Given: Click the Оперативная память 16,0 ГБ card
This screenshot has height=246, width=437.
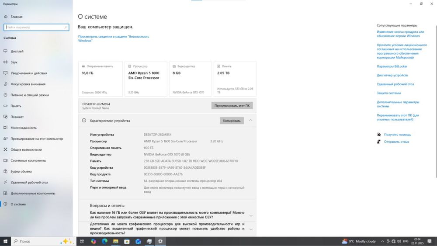Looking at the screenshot, I should tap(101, 79).
